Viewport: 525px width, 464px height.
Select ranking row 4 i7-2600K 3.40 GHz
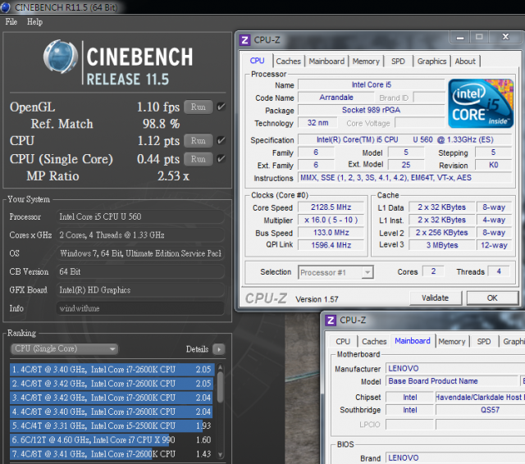point(112,412)
